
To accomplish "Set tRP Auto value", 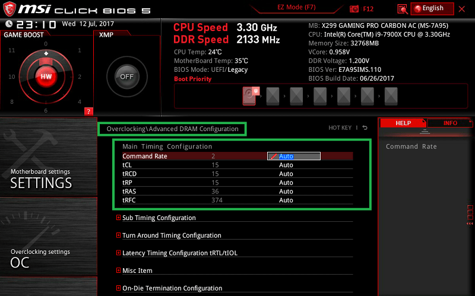I will click(x=286, y=183).
